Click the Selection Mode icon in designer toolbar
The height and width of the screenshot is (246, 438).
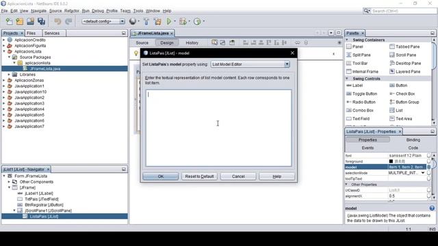[214, 42]
